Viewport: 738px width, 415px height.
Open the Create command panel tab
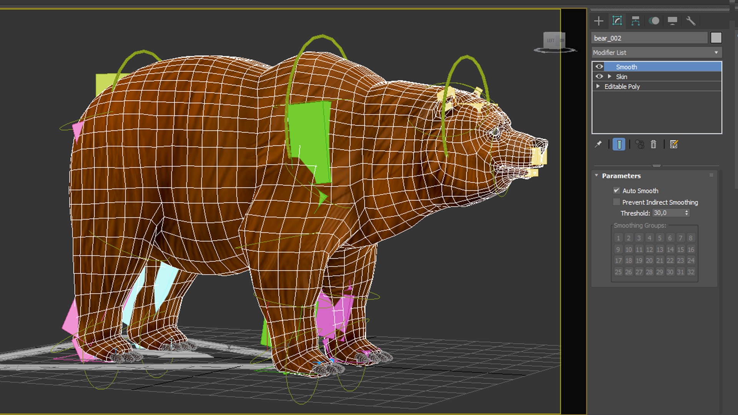(598, 21)
